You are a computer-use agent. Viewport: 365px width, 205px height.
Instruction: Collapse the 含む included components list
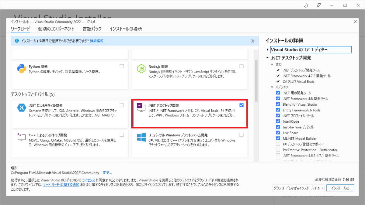[272, 64]
